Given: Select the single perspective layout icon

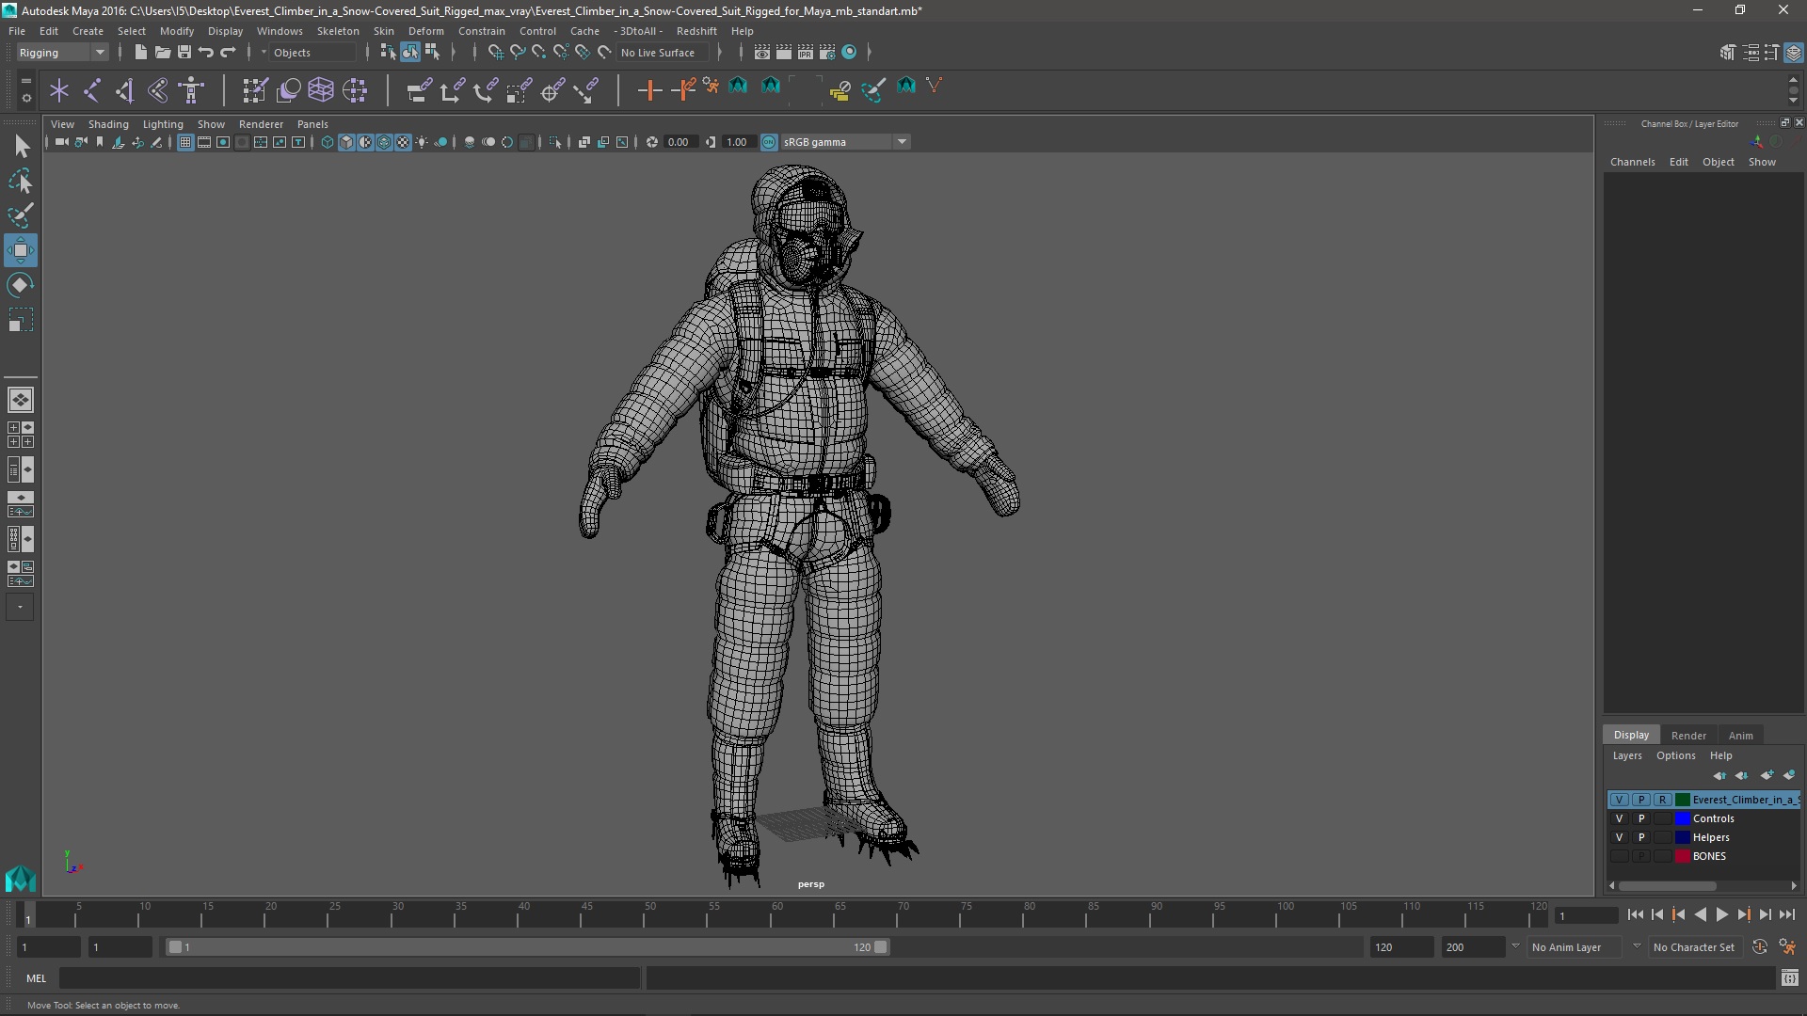Looking at the screenshot, I should [x=21, y=400].
